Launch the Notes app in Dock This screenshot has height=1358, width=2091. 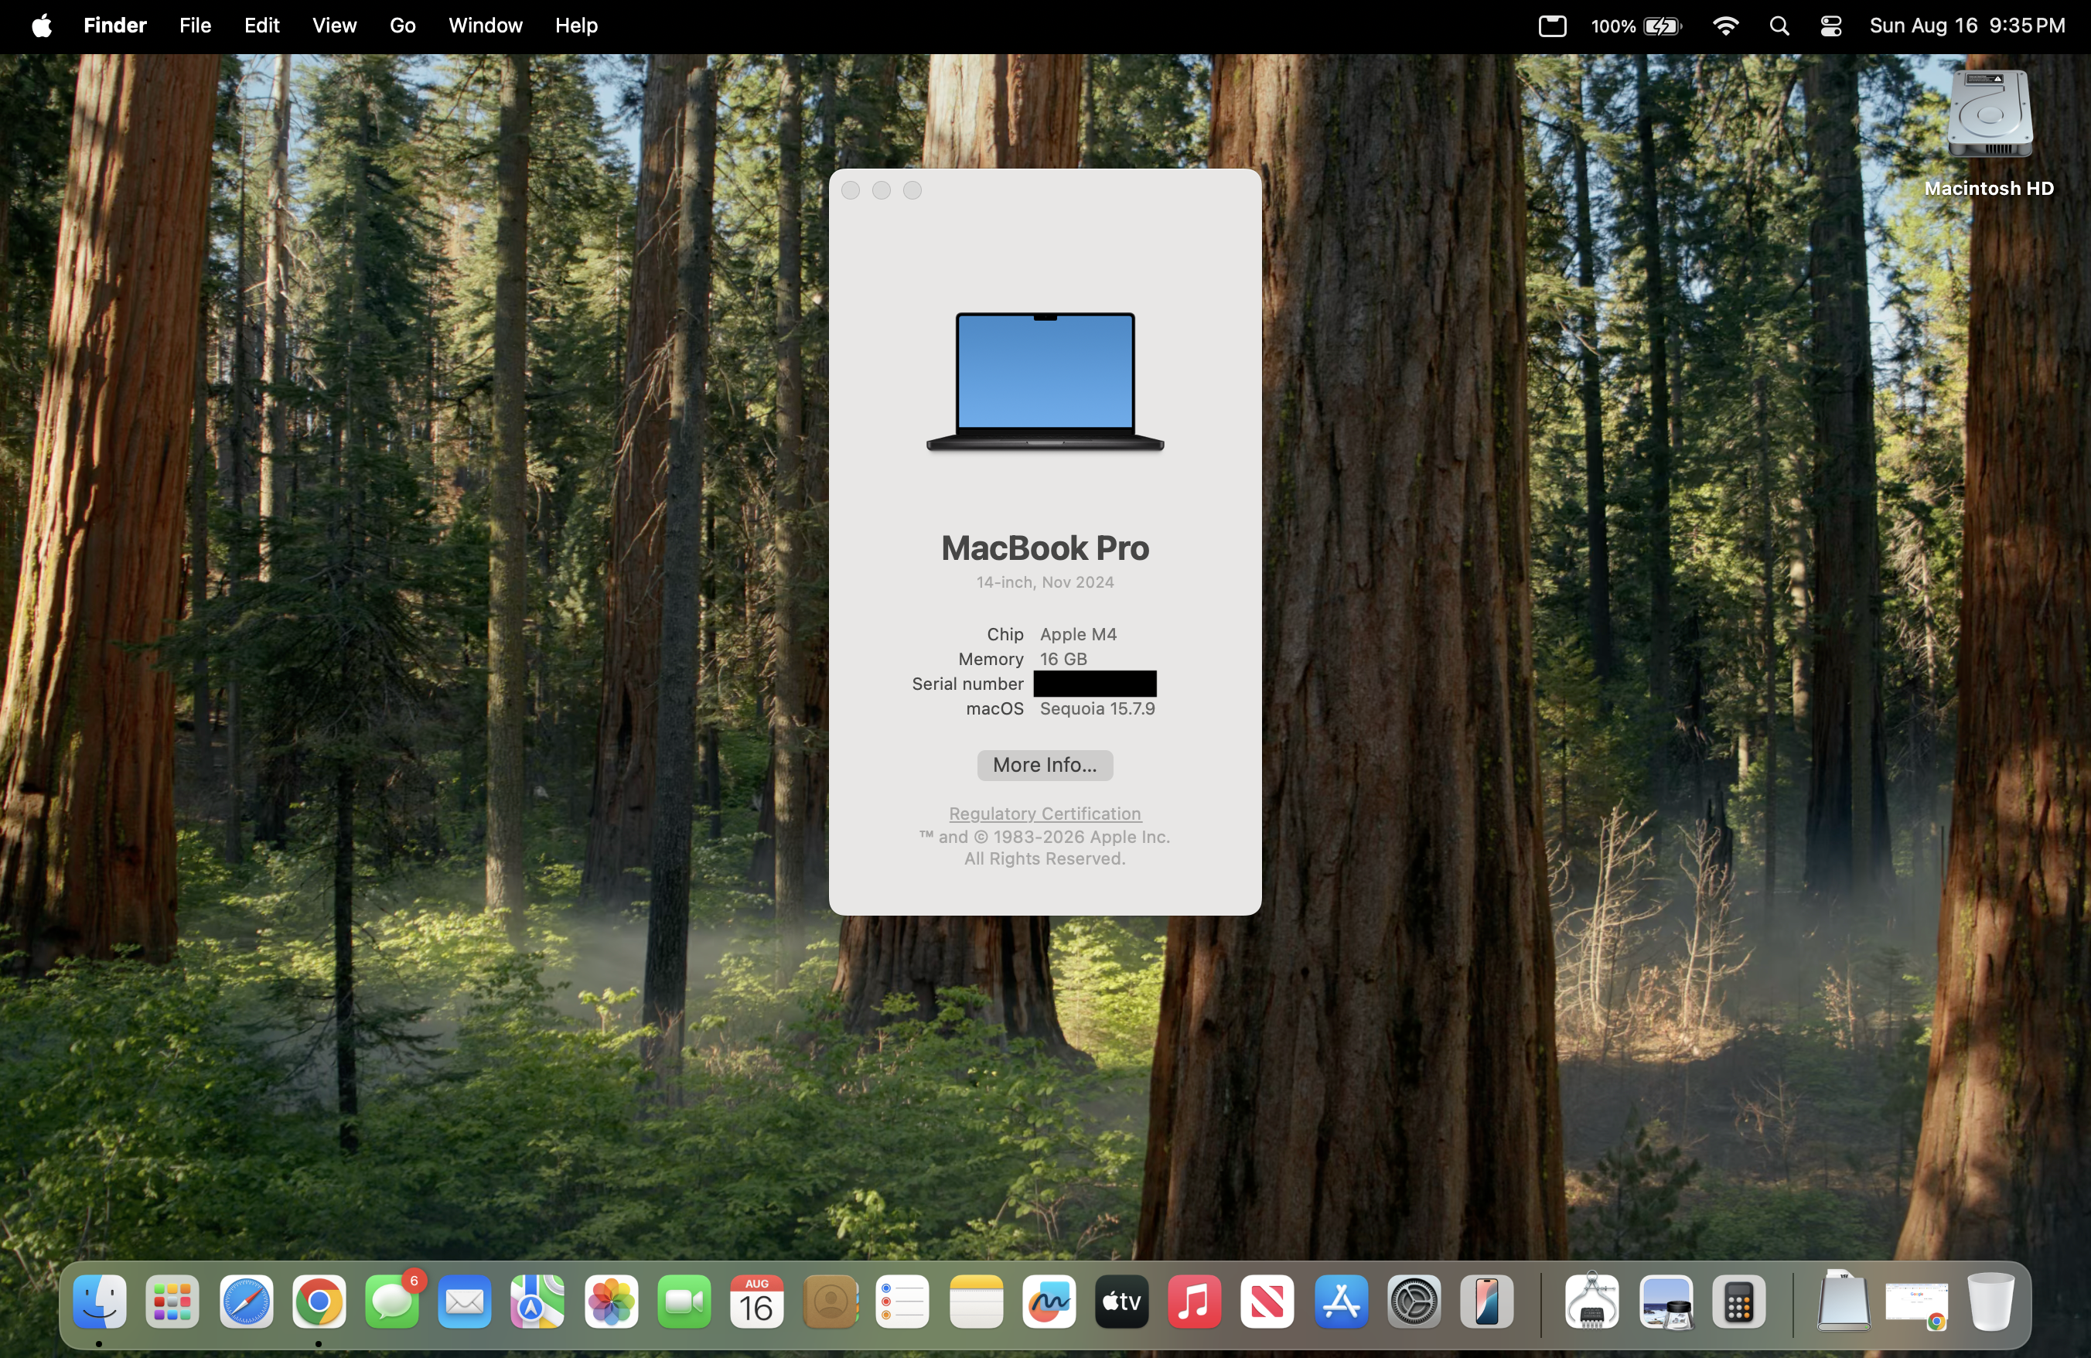976,1301
